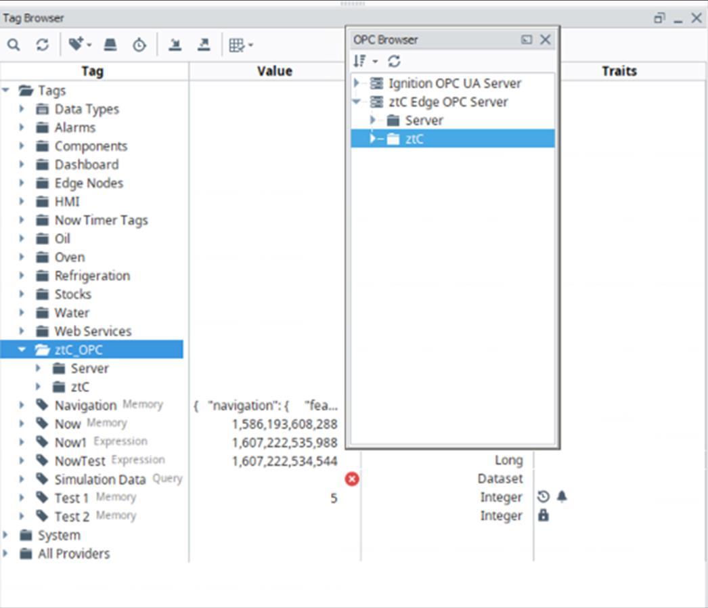Select the Test 2 memory tag
This screenshot has height=608, width=708.
click(x=72, y=517)
